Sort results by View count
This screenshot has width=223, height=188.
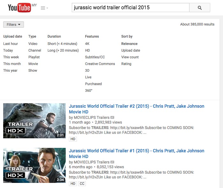pyautogui.click(x=130, y=57)
